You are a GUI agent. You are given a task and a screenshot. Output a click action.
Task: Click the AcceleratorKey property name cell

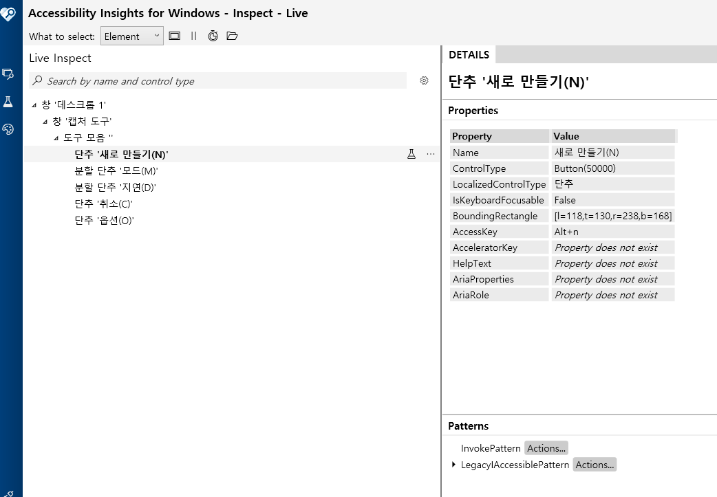tap(500, 247)
